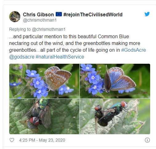Click the #rejoinTheCivilisedWorld name text
Screen dimensions: 156x149
click(x=93, y=14)
